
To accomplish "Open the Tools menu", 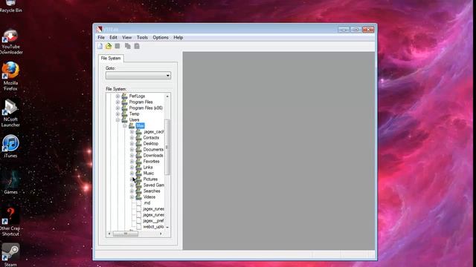I will [x=142, y=38].
